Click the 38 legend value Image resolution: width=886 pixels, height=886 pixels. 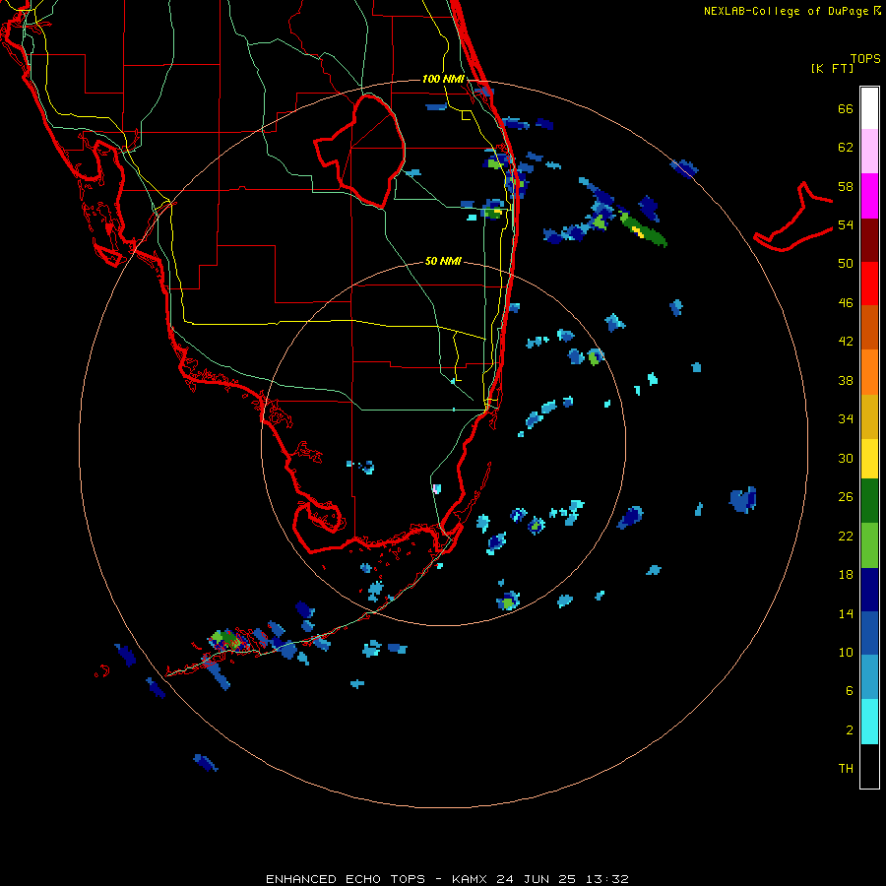846,380
